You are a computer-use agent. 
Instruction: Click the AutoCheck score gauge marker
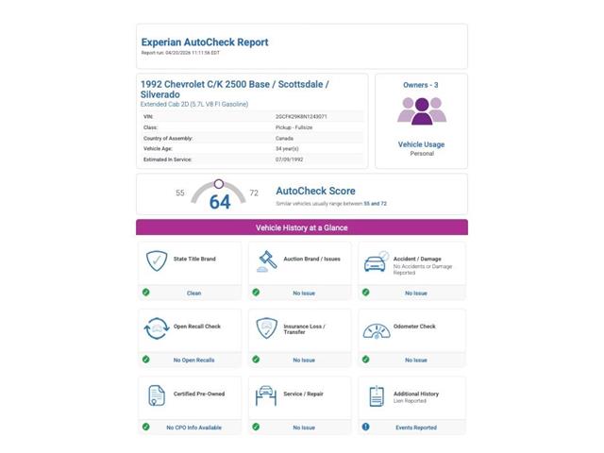point(219,183)
